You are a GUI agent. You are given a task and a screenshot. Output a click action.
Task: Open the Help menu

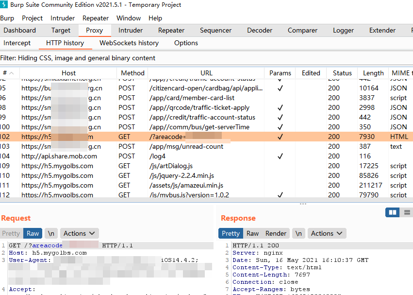pos(155,18)
